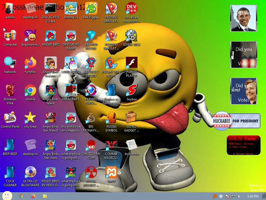Image resolution: width=266 pixels, height=200 pixels.
Task: Open the pinned folder on the taskbar
Action: pyautogui.click(x=45, y=196)
